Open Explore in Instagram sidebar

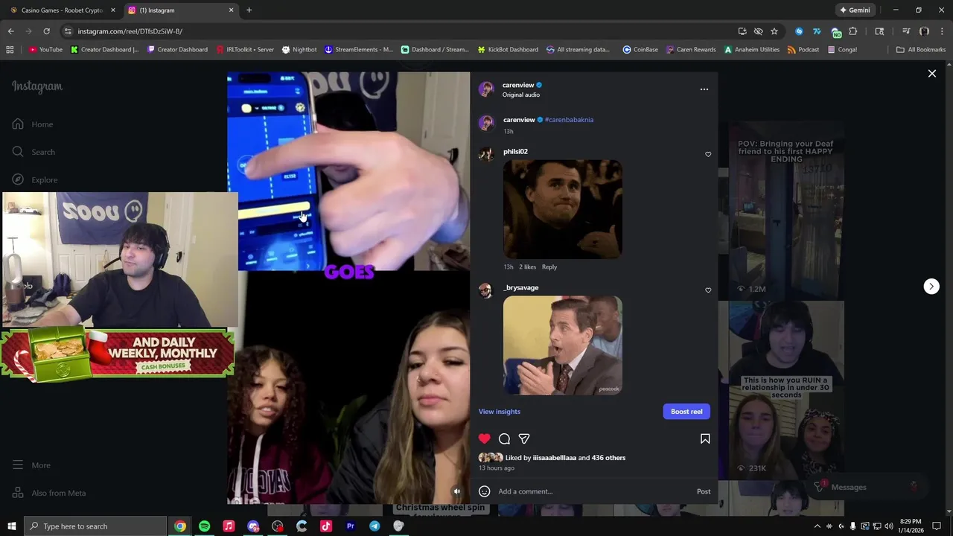(x=35, y=179)
